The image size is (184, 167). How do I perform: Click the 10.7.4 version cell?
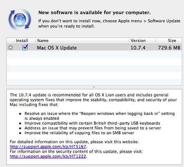click(138, 48)
